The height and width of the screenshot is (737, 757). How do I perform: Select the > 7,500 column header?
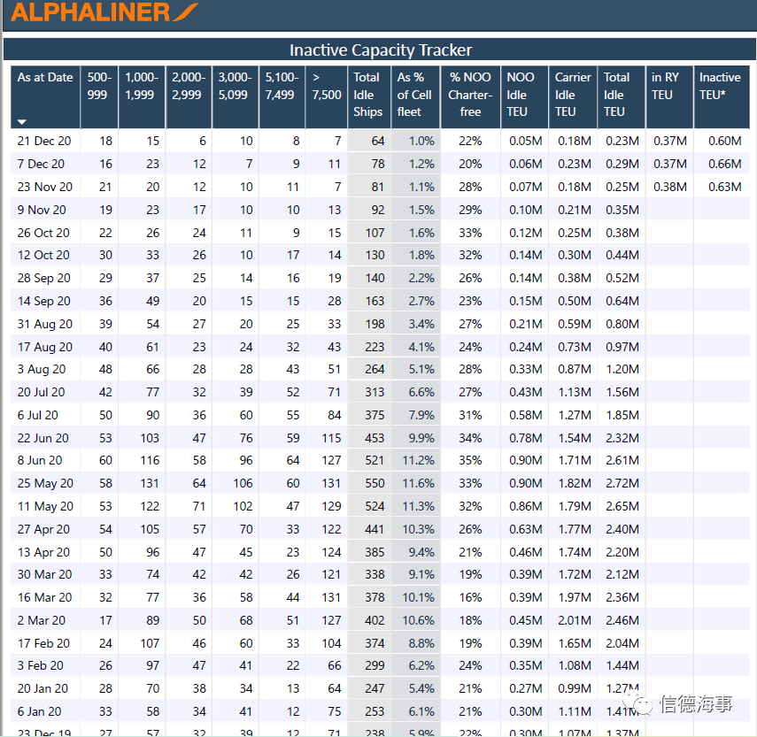tap(327, 97)
